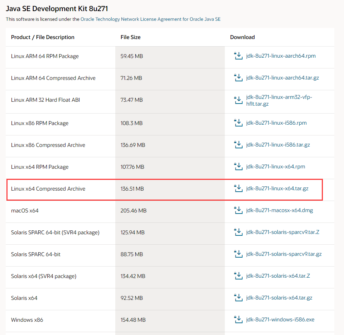The height and width of the screenshot is (335, 344).
Task: Select 'Linux x64 Compressed Archive' description
Action: (48, 188)
